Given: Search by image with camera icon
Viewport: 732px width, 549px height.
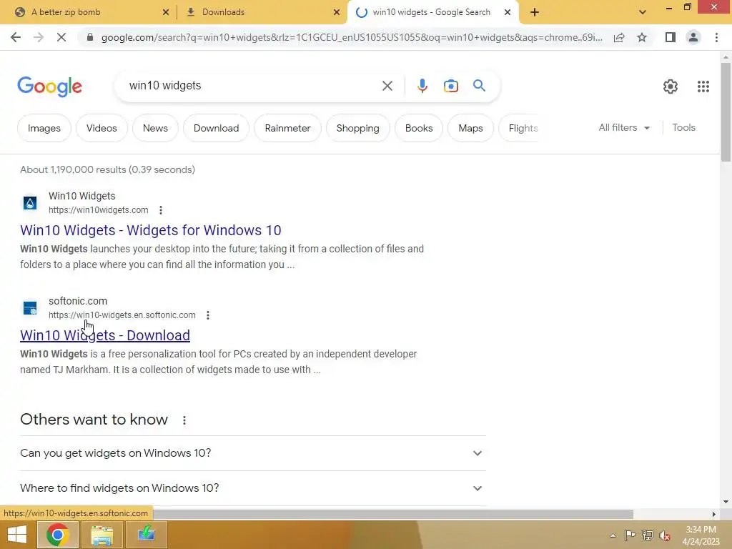Looking at the screenshot, I should click(x=450, y=86).
